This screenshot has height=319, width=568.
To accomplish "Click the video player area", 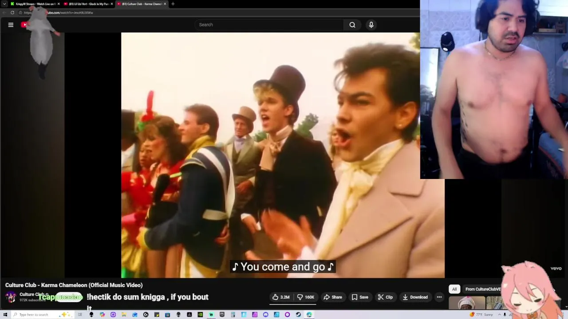I will click(x=283, y=155).
